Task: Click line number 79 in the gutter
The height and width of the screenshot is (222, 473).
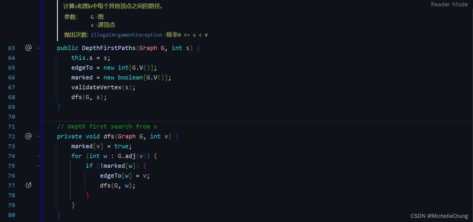Action: coord(12,205)
